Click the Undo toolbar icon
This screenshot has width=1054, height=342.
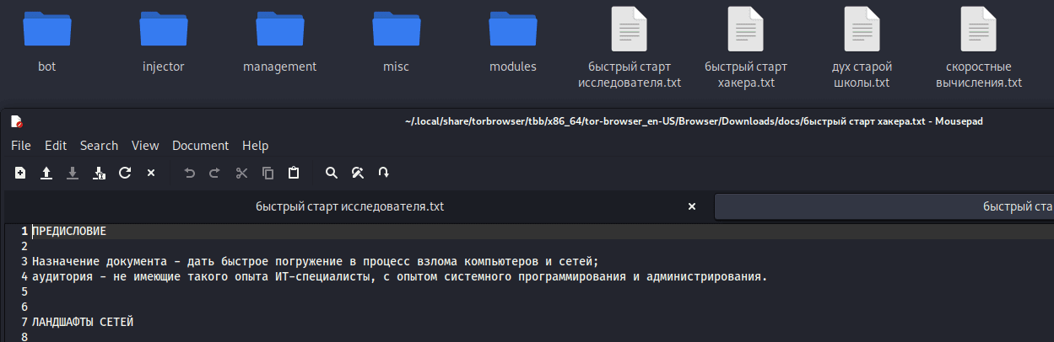[189, 173]
